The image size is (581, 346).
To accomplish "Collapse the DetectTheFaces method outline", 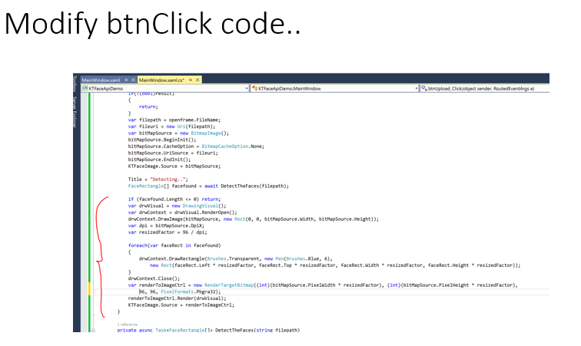I will tap(93, 330).
